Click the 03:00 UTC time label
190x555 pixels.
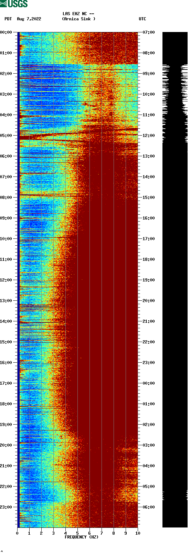(149, 445)
